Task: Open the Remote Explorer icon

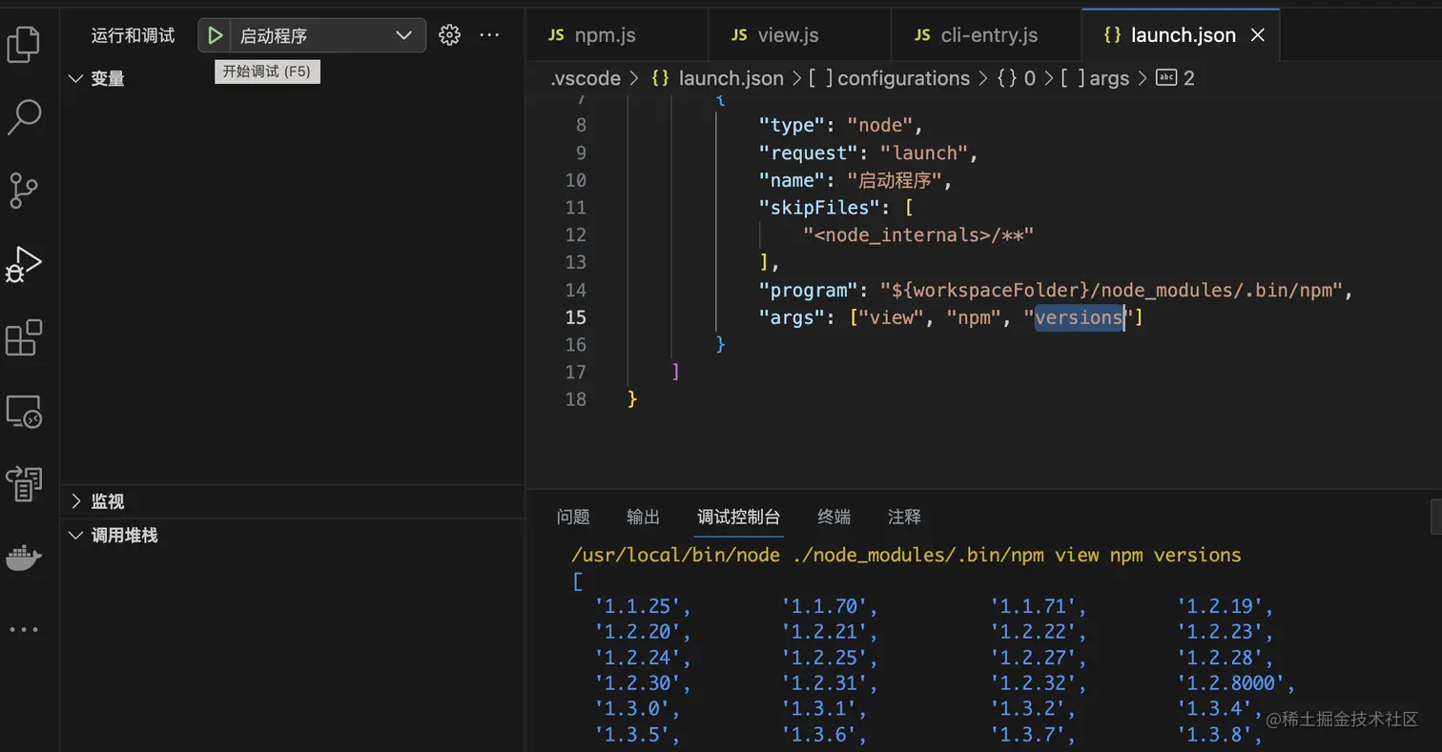Action: pos(24,412)
